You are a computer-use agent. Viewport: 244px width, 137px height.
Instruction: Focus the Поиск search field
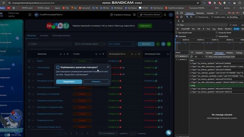pyautogui.click(x=50, y=44)
